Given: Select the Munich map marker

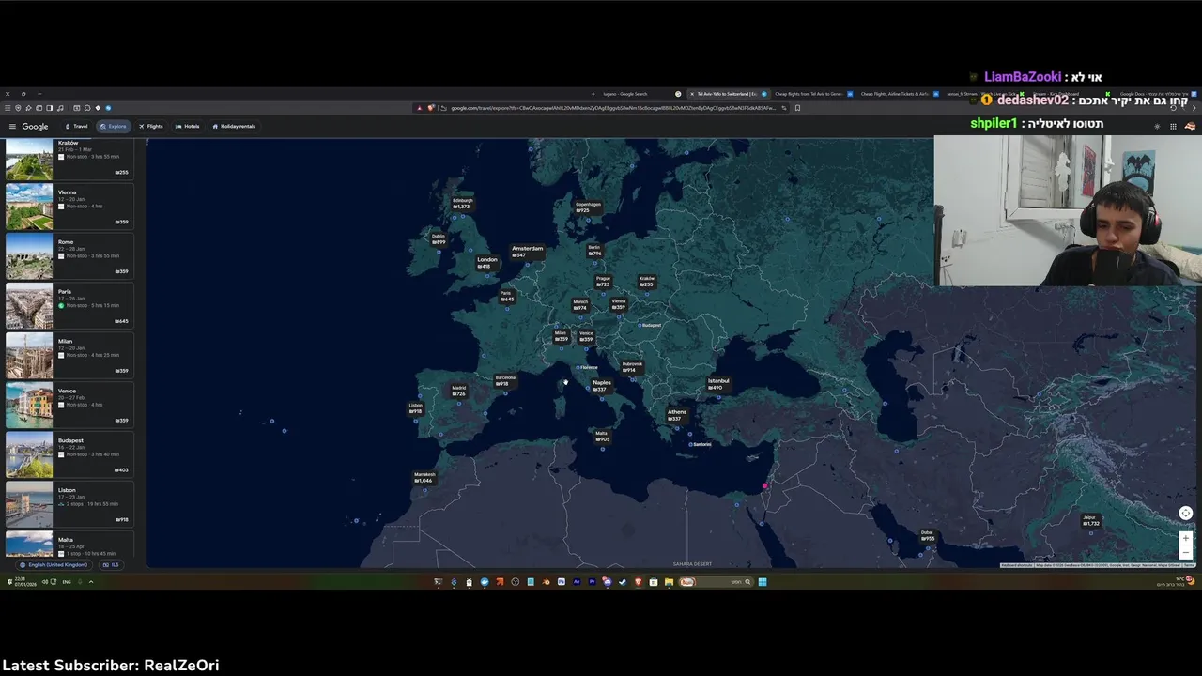Looking at the screenshot, I should point(580,305).
